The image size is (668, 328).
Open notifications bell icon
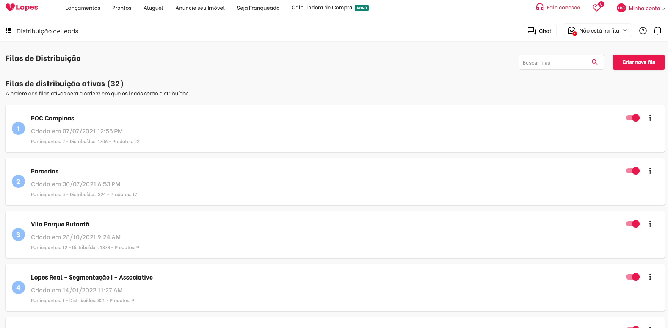coord(658,31)
